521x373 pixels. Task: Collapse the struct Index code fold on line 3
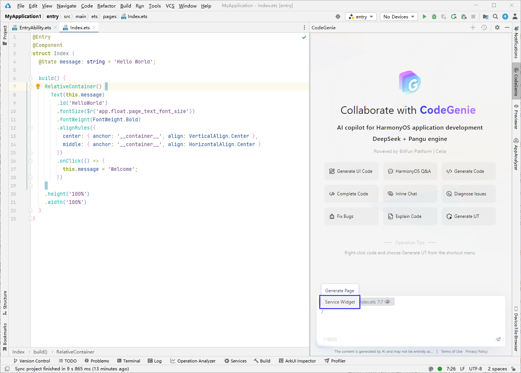[30, 53]
